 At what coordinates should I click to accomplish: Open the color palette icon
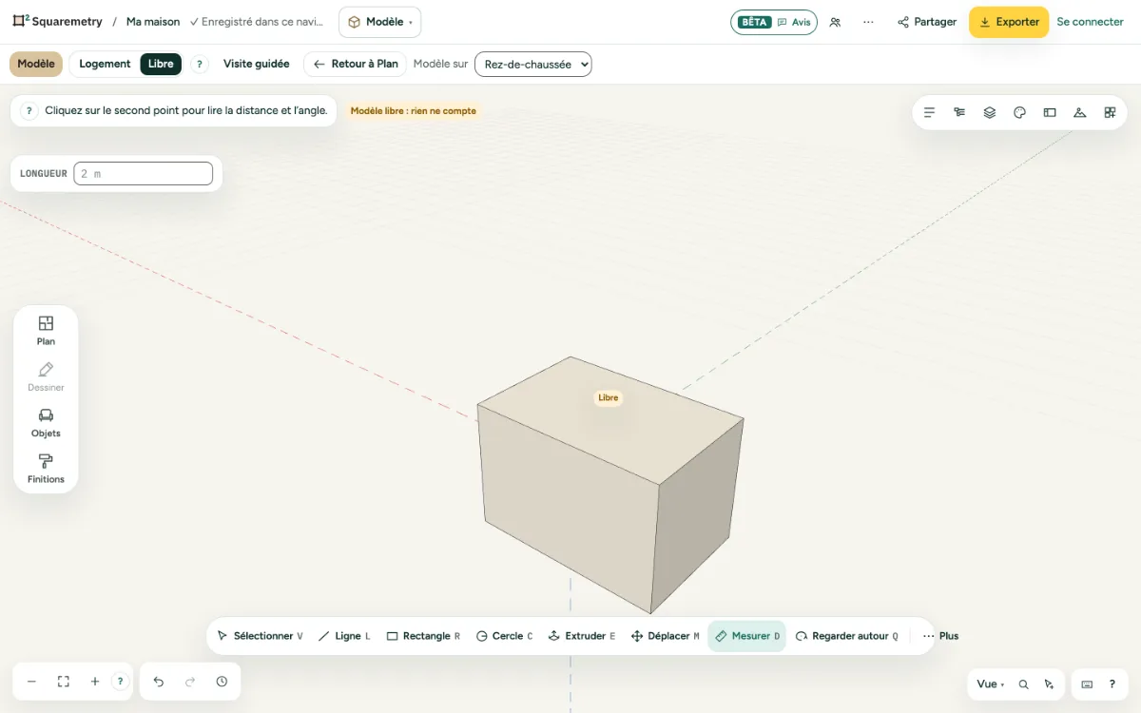click(1019, 112)
